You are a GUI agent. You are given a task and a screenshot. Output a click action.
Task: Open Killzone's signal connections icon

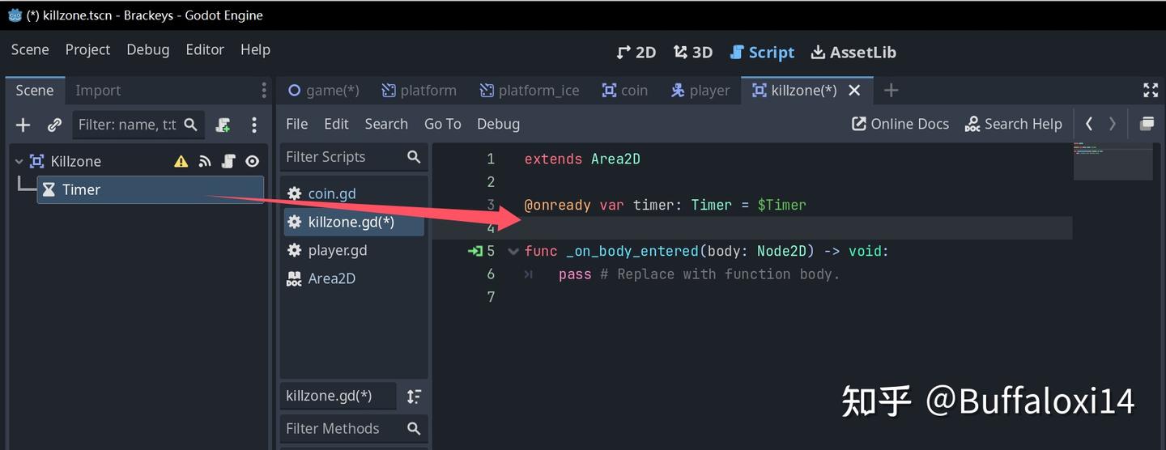pyautogui.click(x=205, y=162)
